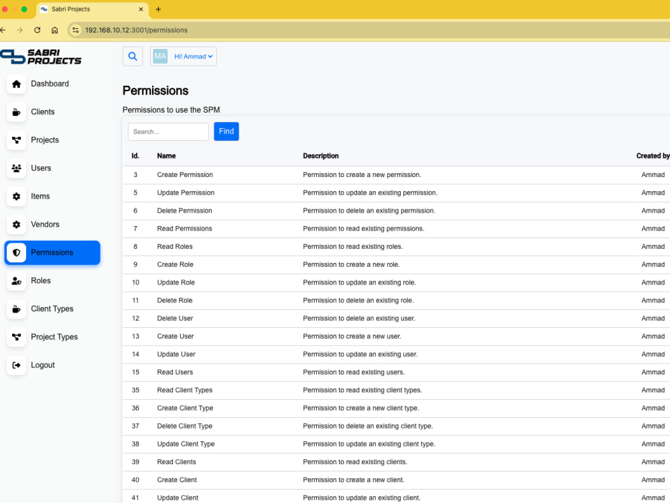Screen dimensions: 670x503
Task: Click the Projects diagram icon
Action: [16, 140]
